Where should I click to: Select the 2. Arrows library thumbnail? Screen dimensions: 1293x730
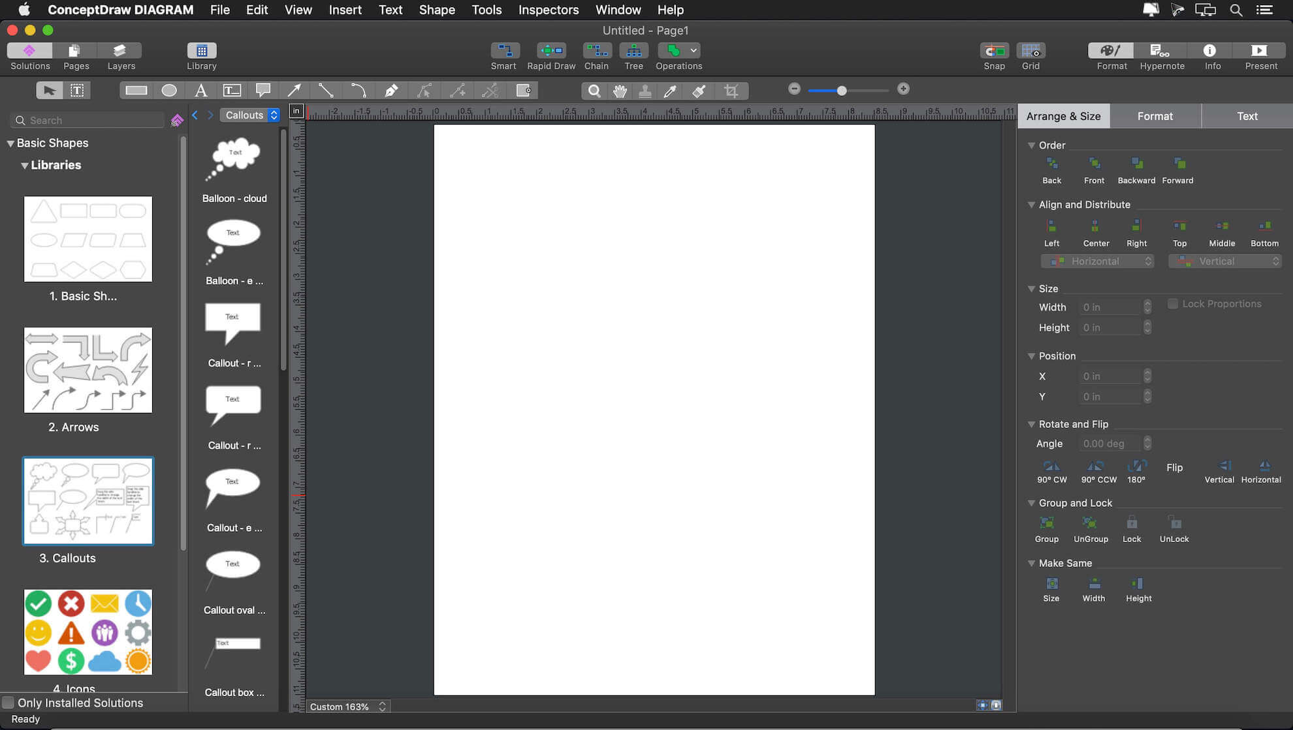pos(88,370)
